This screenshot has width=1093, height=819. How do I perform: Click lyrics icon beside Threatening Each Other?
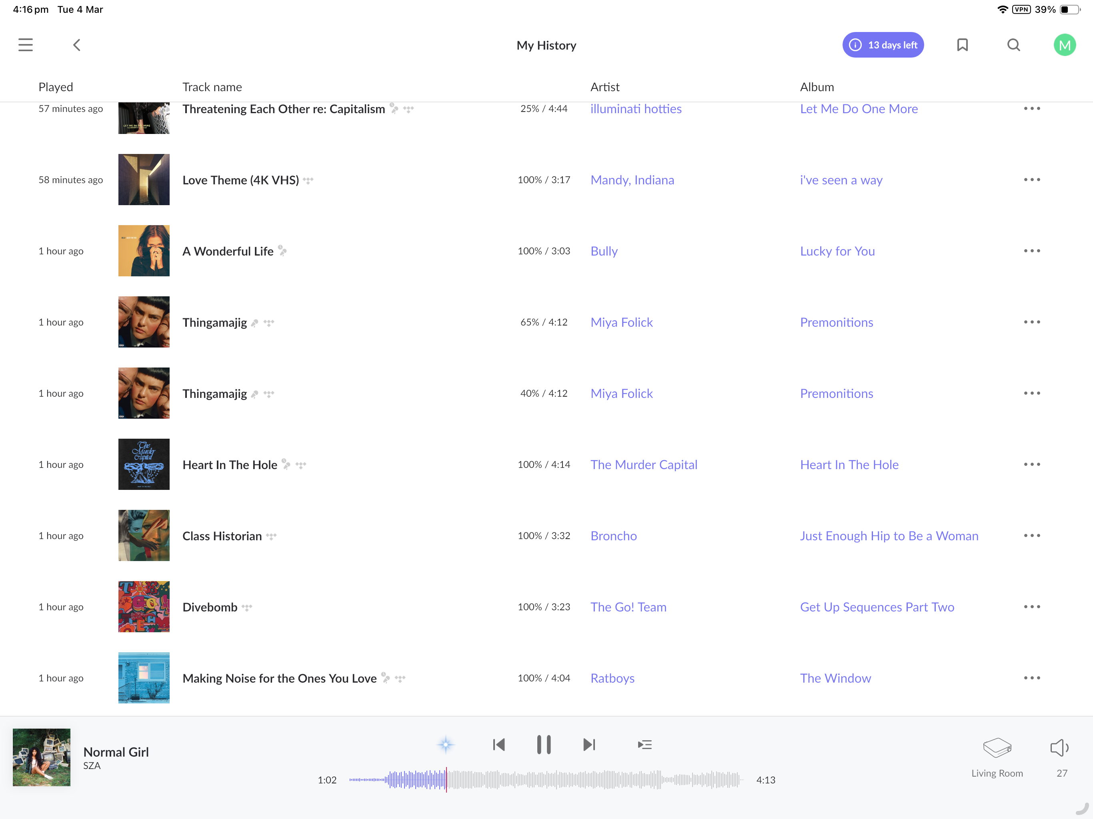point(394,108)
